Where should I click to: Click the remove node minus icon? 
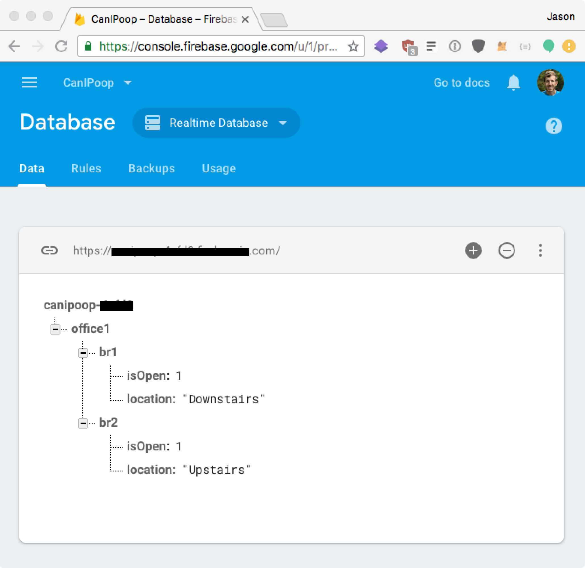[x=506, y=250]
